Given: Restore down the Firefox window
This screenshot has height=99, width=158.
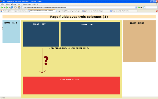Looking at the screenshot, I should click(154, 1).
